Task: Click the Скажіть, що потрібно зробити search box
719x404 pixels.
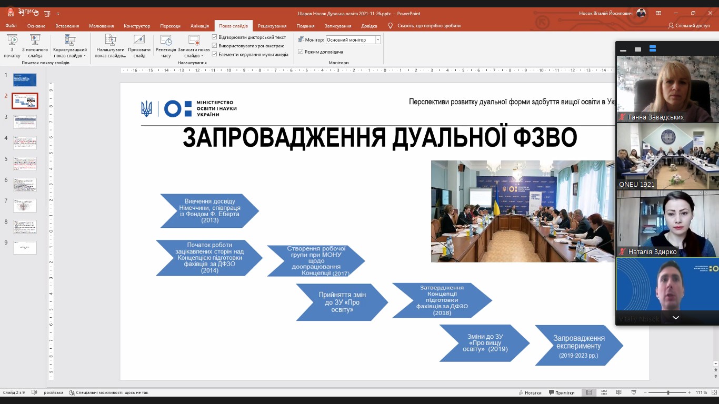Action: [424, 26]
